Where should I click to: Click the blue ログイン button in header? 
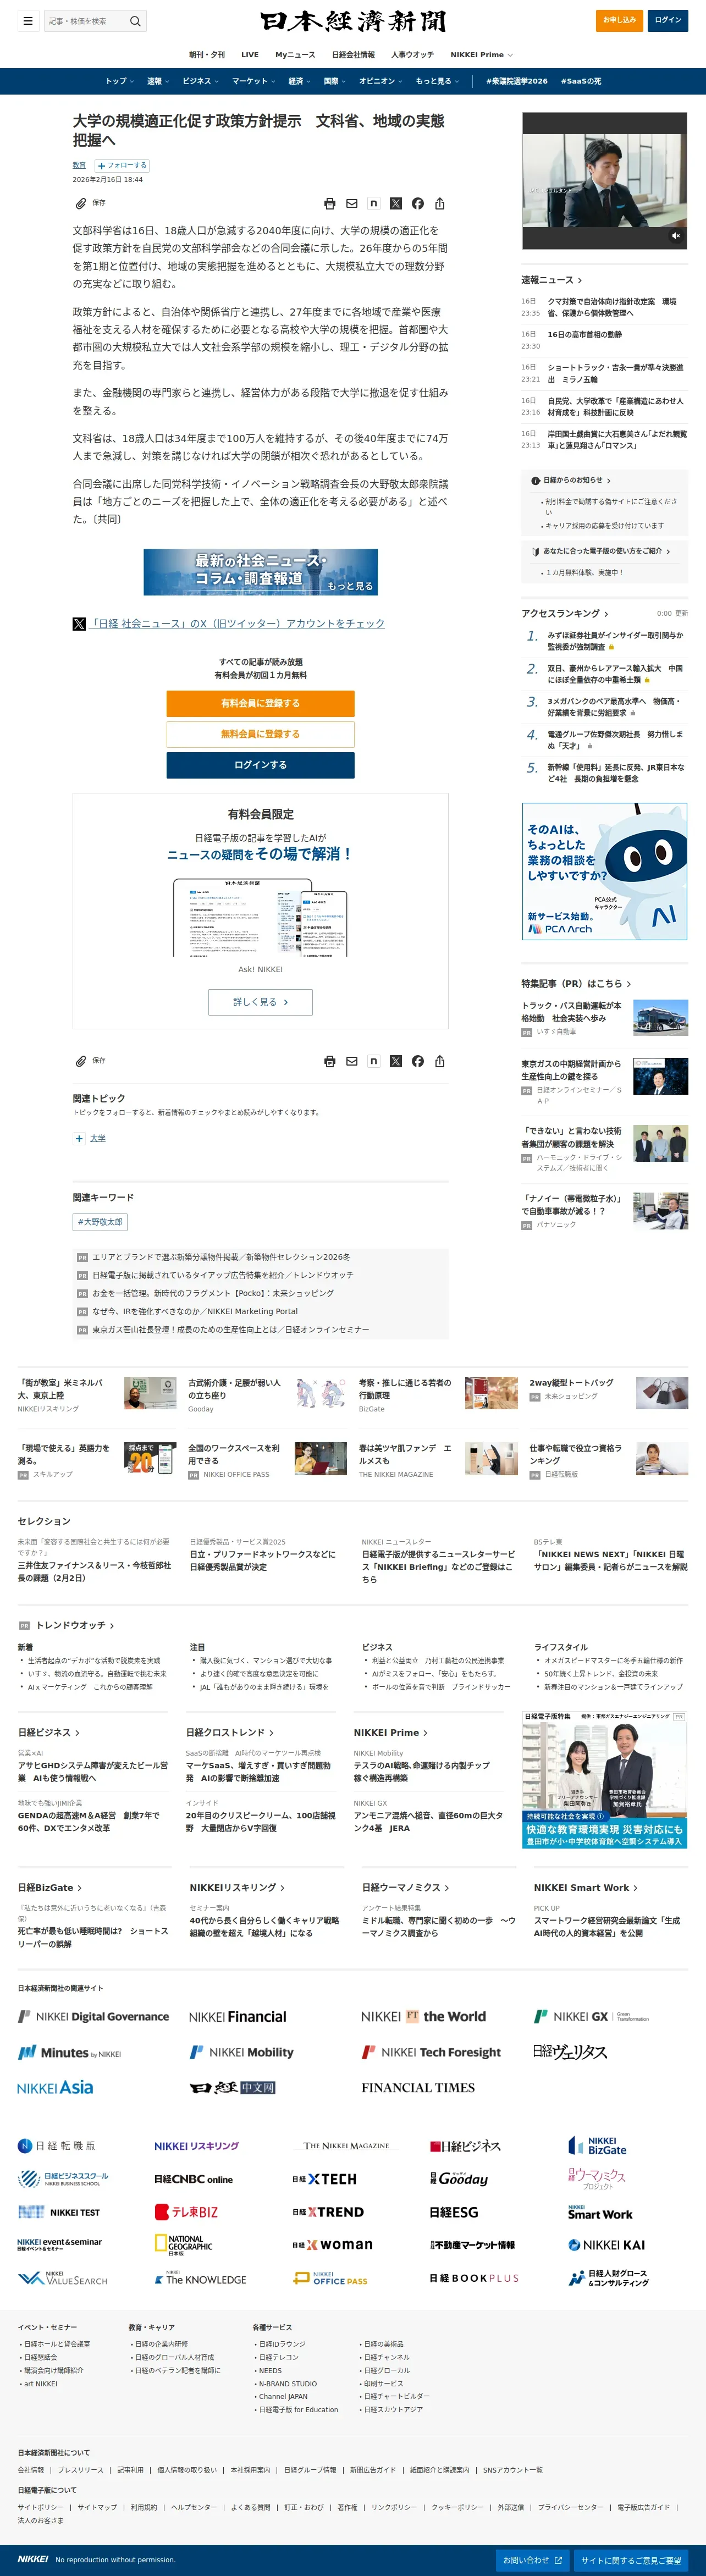point(668,20)
